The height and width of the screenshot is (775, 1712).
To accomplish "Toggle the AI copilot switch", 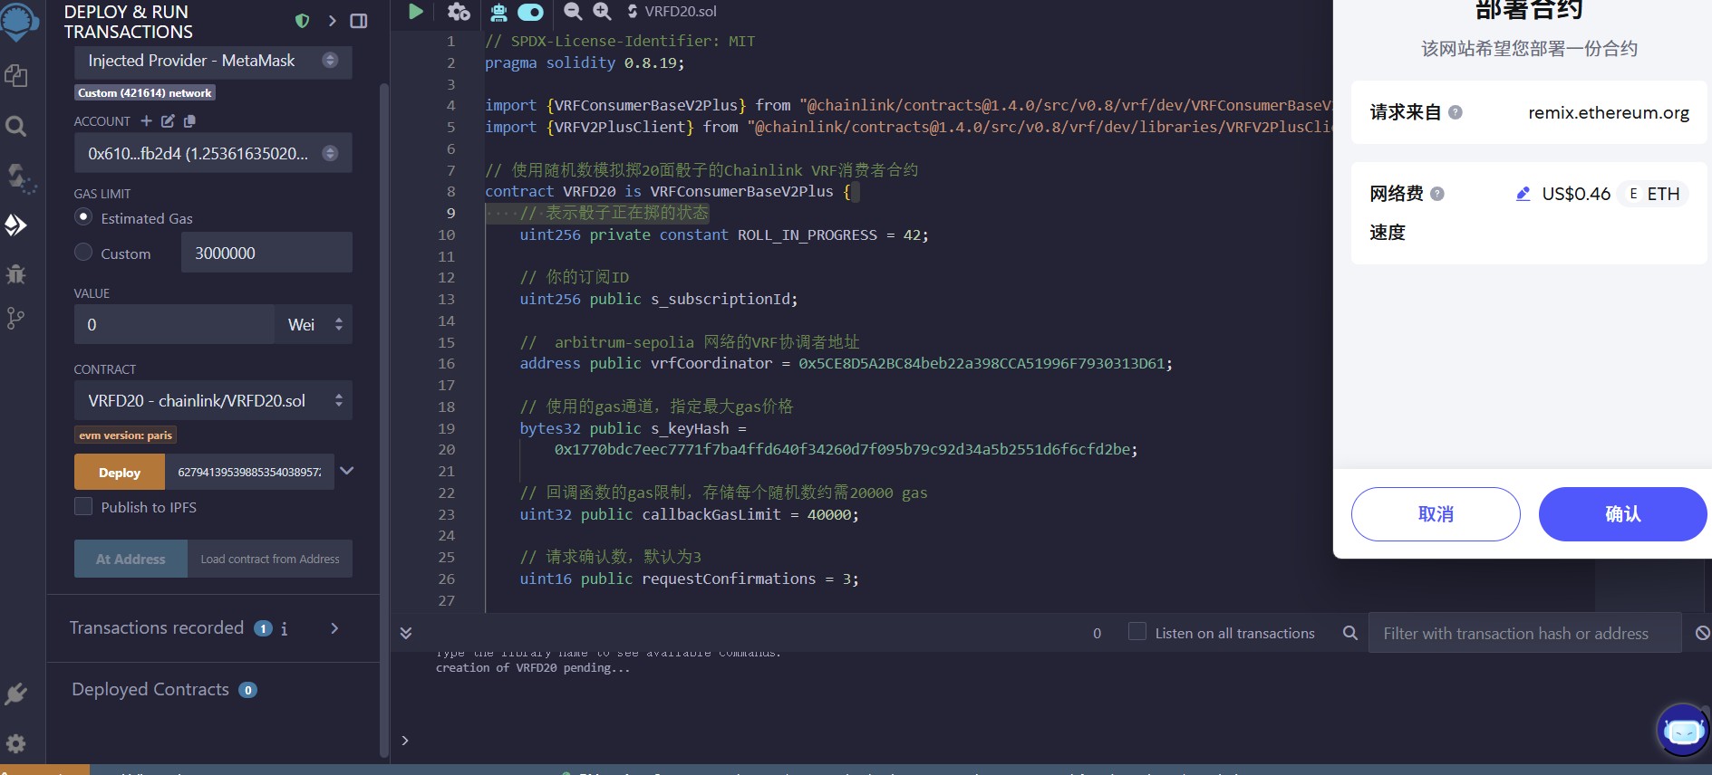I will [530, 12].
